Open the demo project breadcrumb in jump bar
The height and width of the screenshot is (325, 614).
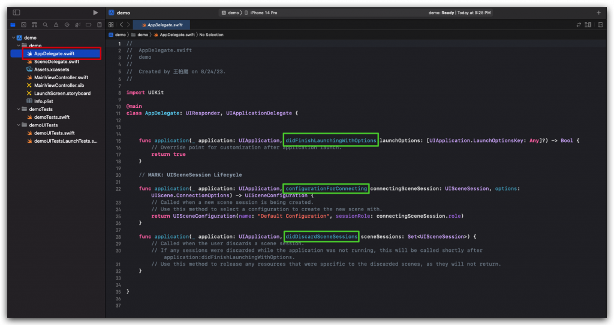pos(117,34)
